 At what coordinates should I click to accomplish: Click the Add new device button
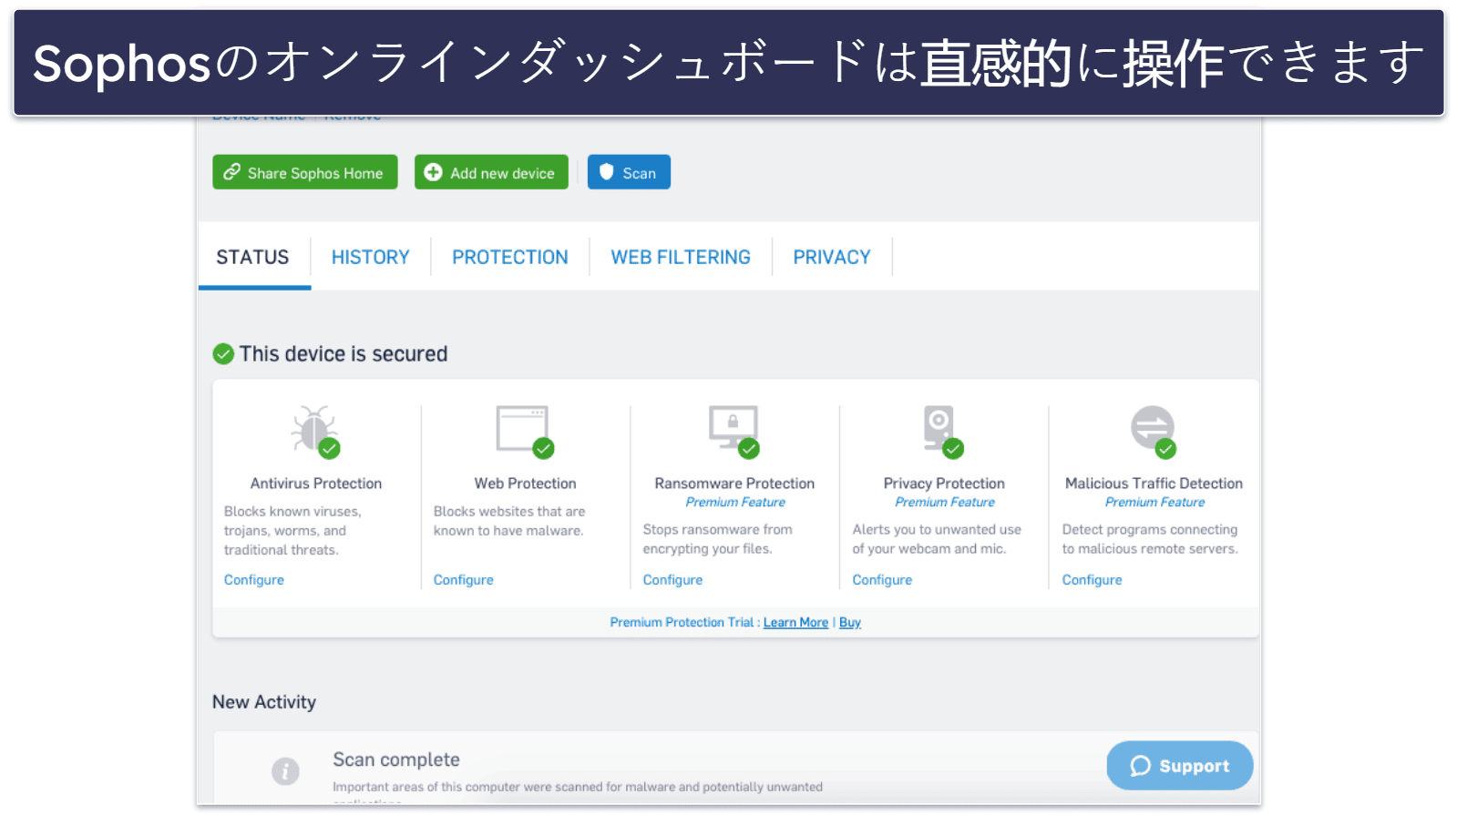coord(491,172)
